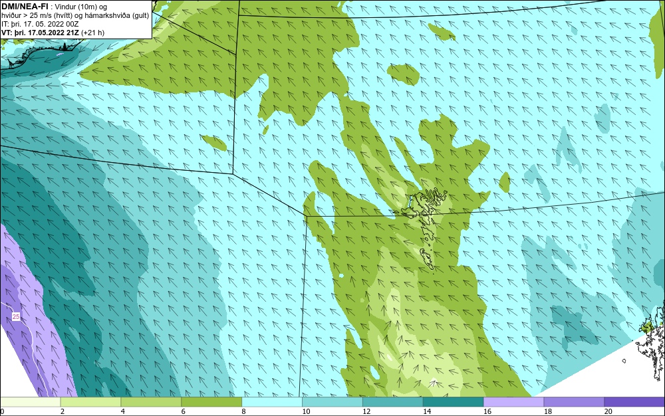Click the legend value "12"
Viewport: 665px width, 416px height.
366,411
